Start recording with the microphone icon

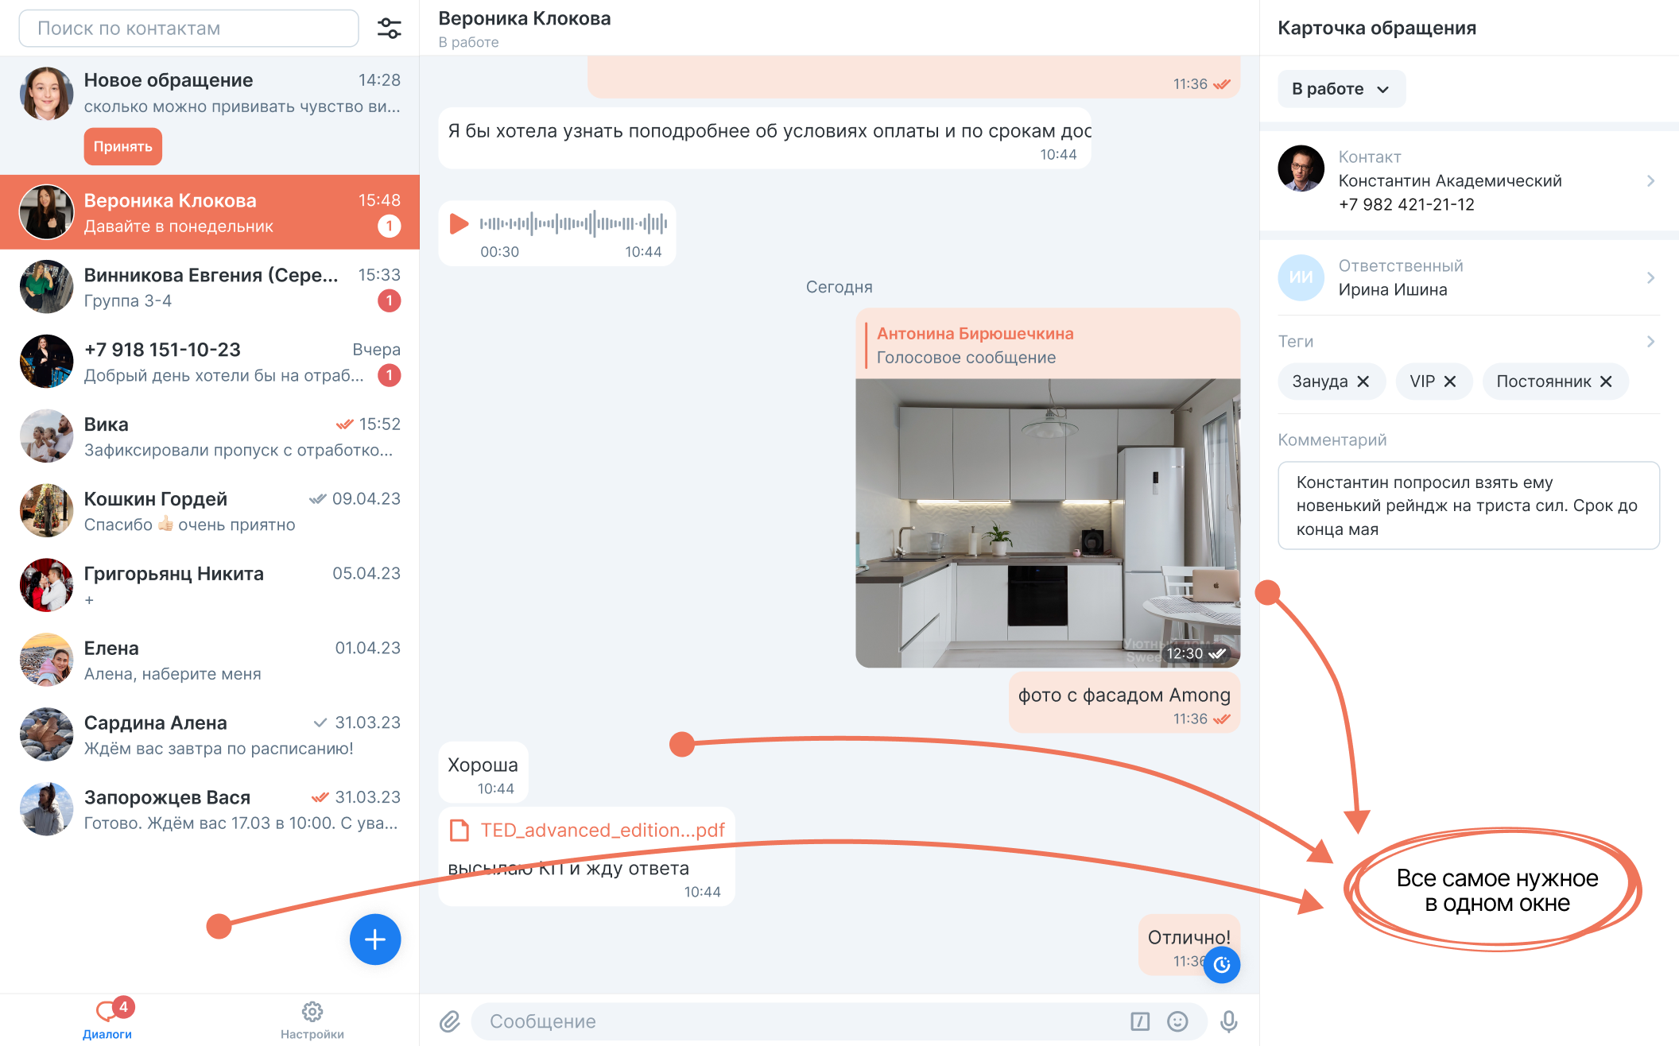click(x=1231, y=1021)
